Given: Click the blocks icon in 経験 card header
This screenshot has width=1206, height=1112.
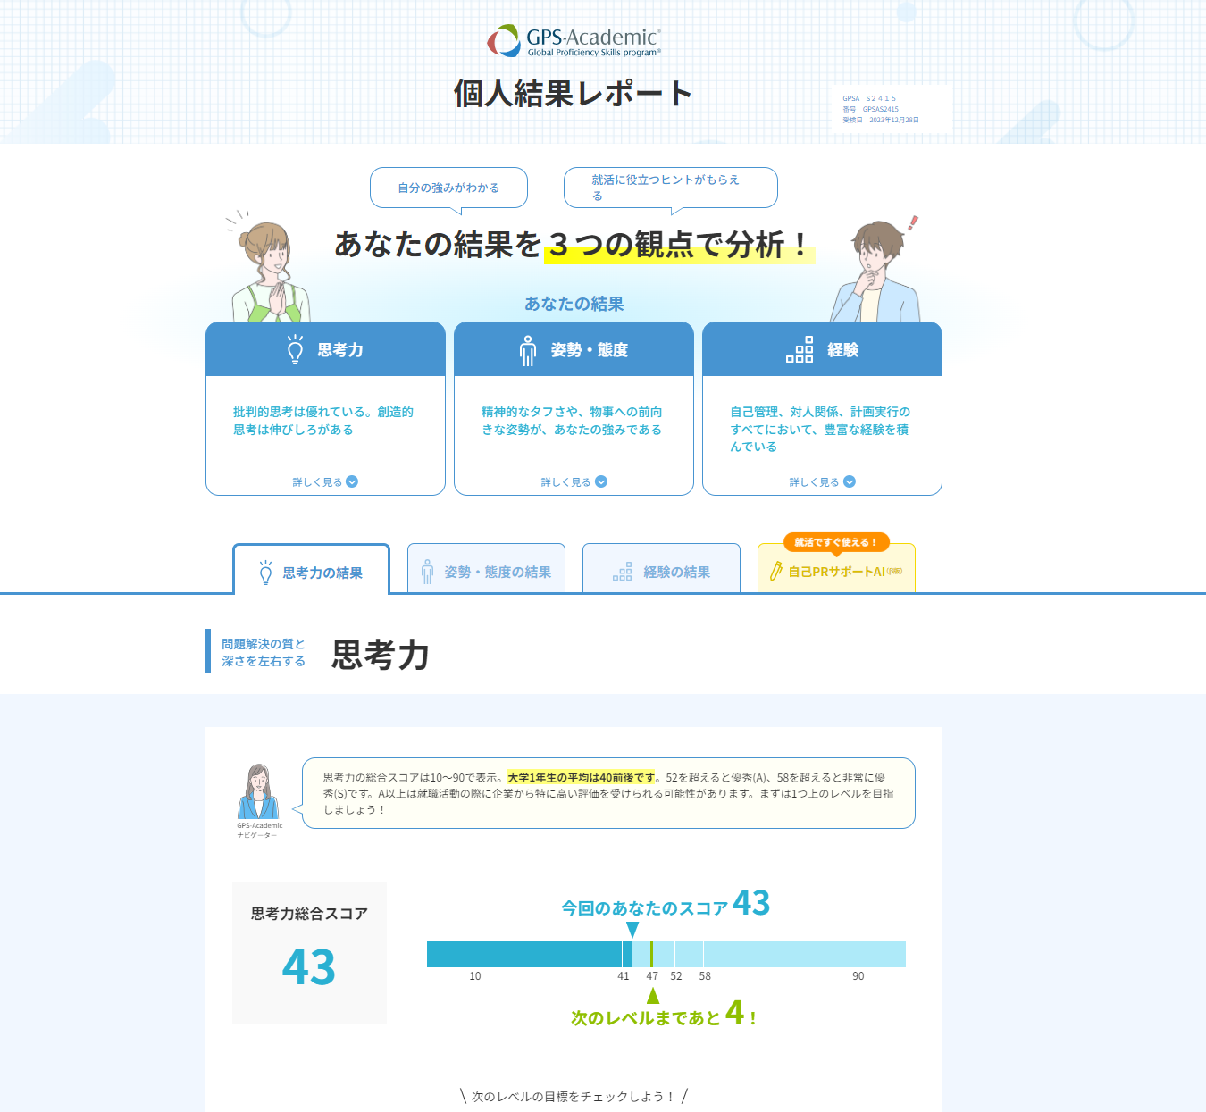Looking at the screenshot, I should [x=799, y=349].
